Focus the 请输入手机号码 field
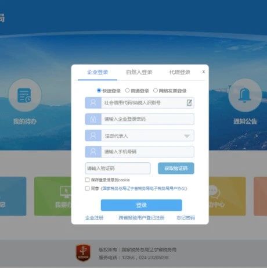Viewport: 267px width, 268px height. tap(139, 152)
